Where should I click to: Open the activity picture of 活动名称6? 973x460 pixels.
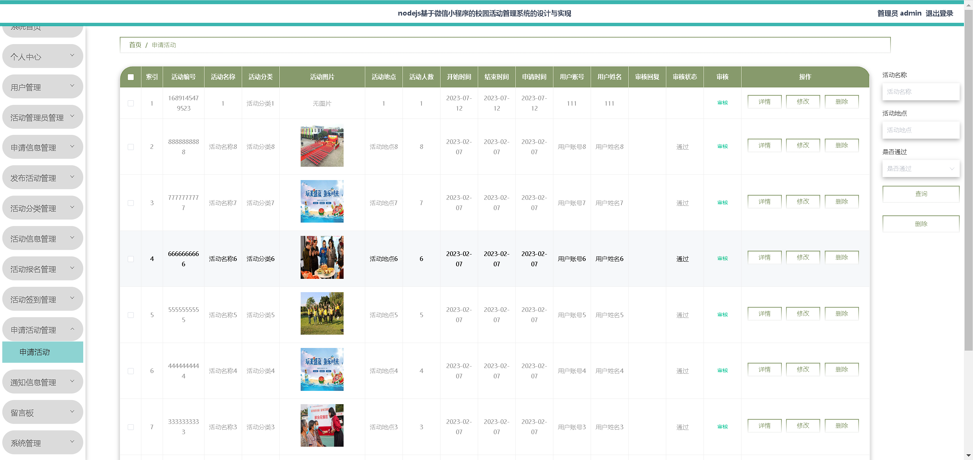[x=322, y=258]
